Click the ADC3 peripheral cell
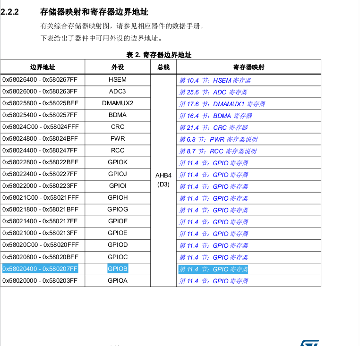 click(x=118, y=92)
